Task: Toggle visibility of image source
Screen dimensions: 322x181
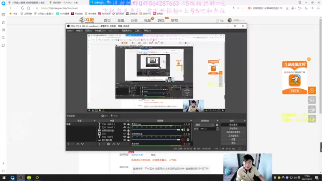Action: [x=124, y=134]
